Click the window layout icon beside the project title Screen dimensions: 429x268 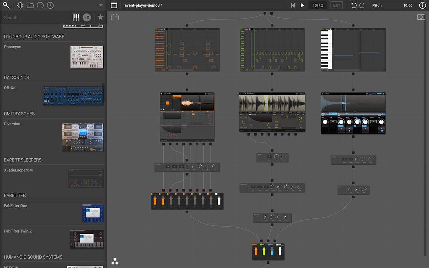coord(114,5)
